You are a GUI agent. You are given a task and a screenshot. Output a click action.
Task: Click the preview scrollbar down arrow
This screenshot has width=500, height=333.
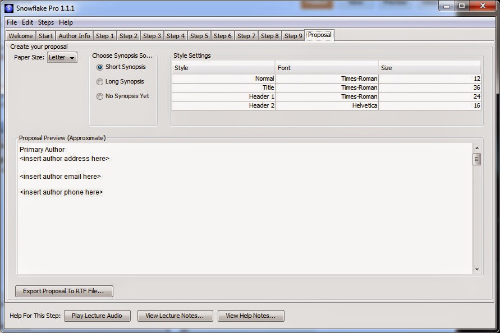pos(477,270)
